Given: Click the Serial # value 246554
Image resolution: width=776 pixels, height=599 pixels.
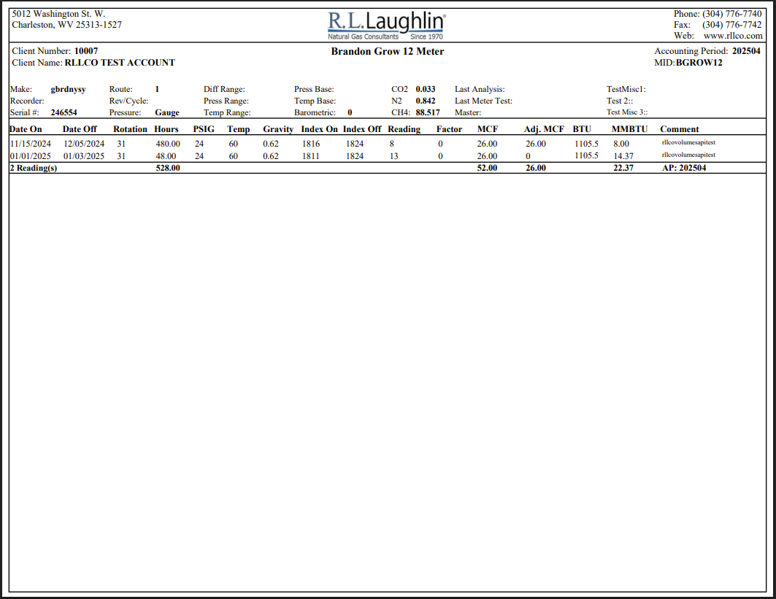Looking at the screenshot, I should pos(64,112).
